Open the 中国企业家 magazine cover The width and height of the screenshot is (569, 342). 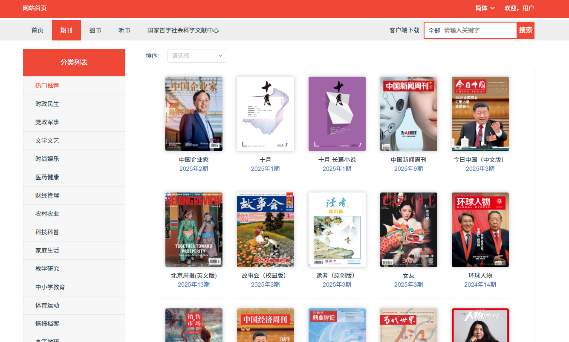coord(194,114)
